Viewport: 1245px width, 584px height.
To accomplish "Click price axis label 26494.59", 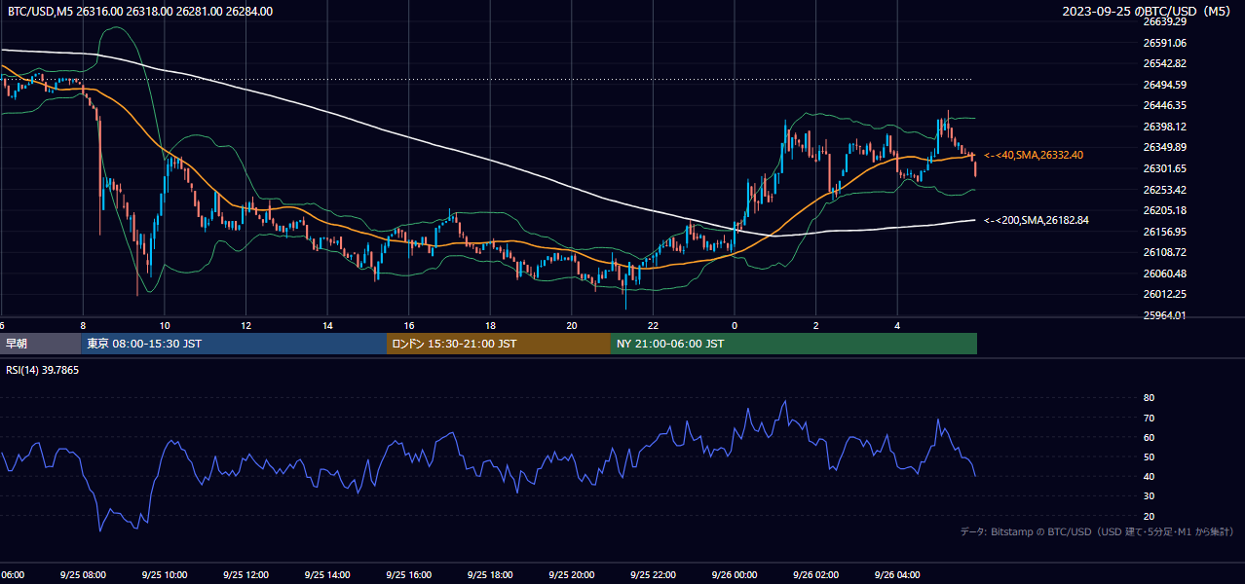I will 1164,85.
